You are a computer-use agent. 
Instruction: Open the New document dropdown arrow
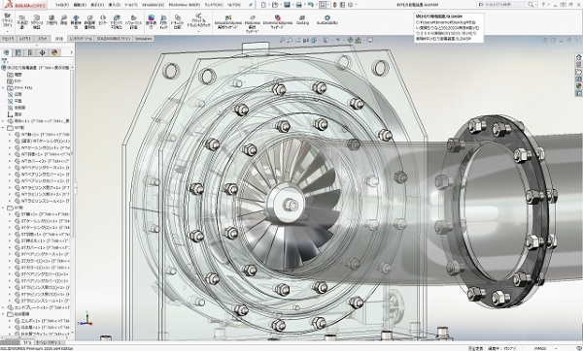[x=269, y=5]
